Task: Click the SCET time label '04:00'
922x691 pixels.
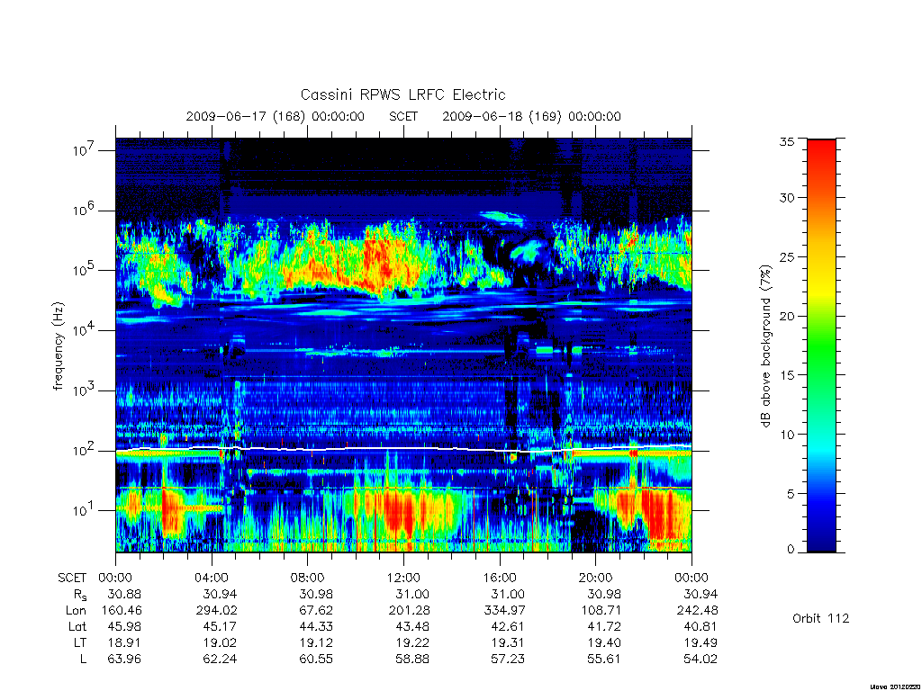Action: [212, 578]
